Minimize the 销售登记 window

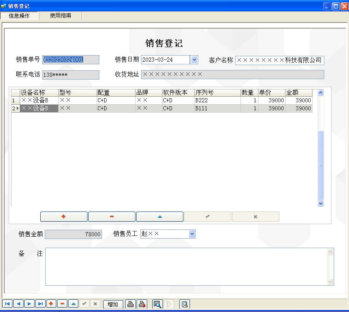click(327, 6)
